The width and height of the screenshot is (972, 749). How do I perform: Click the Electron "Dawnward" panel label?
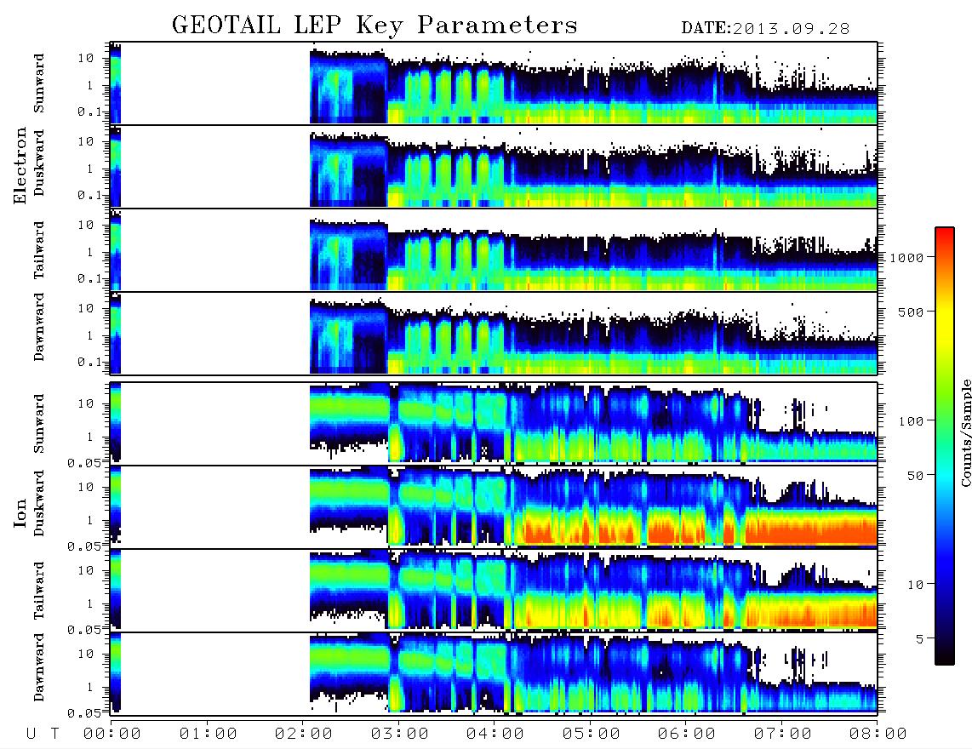point(39,327)
